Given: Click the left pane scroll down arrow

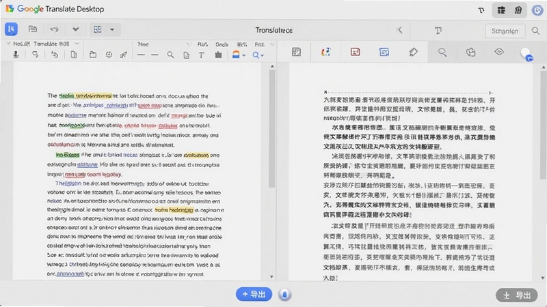Looking at the screenshot, I should point(271,277).
